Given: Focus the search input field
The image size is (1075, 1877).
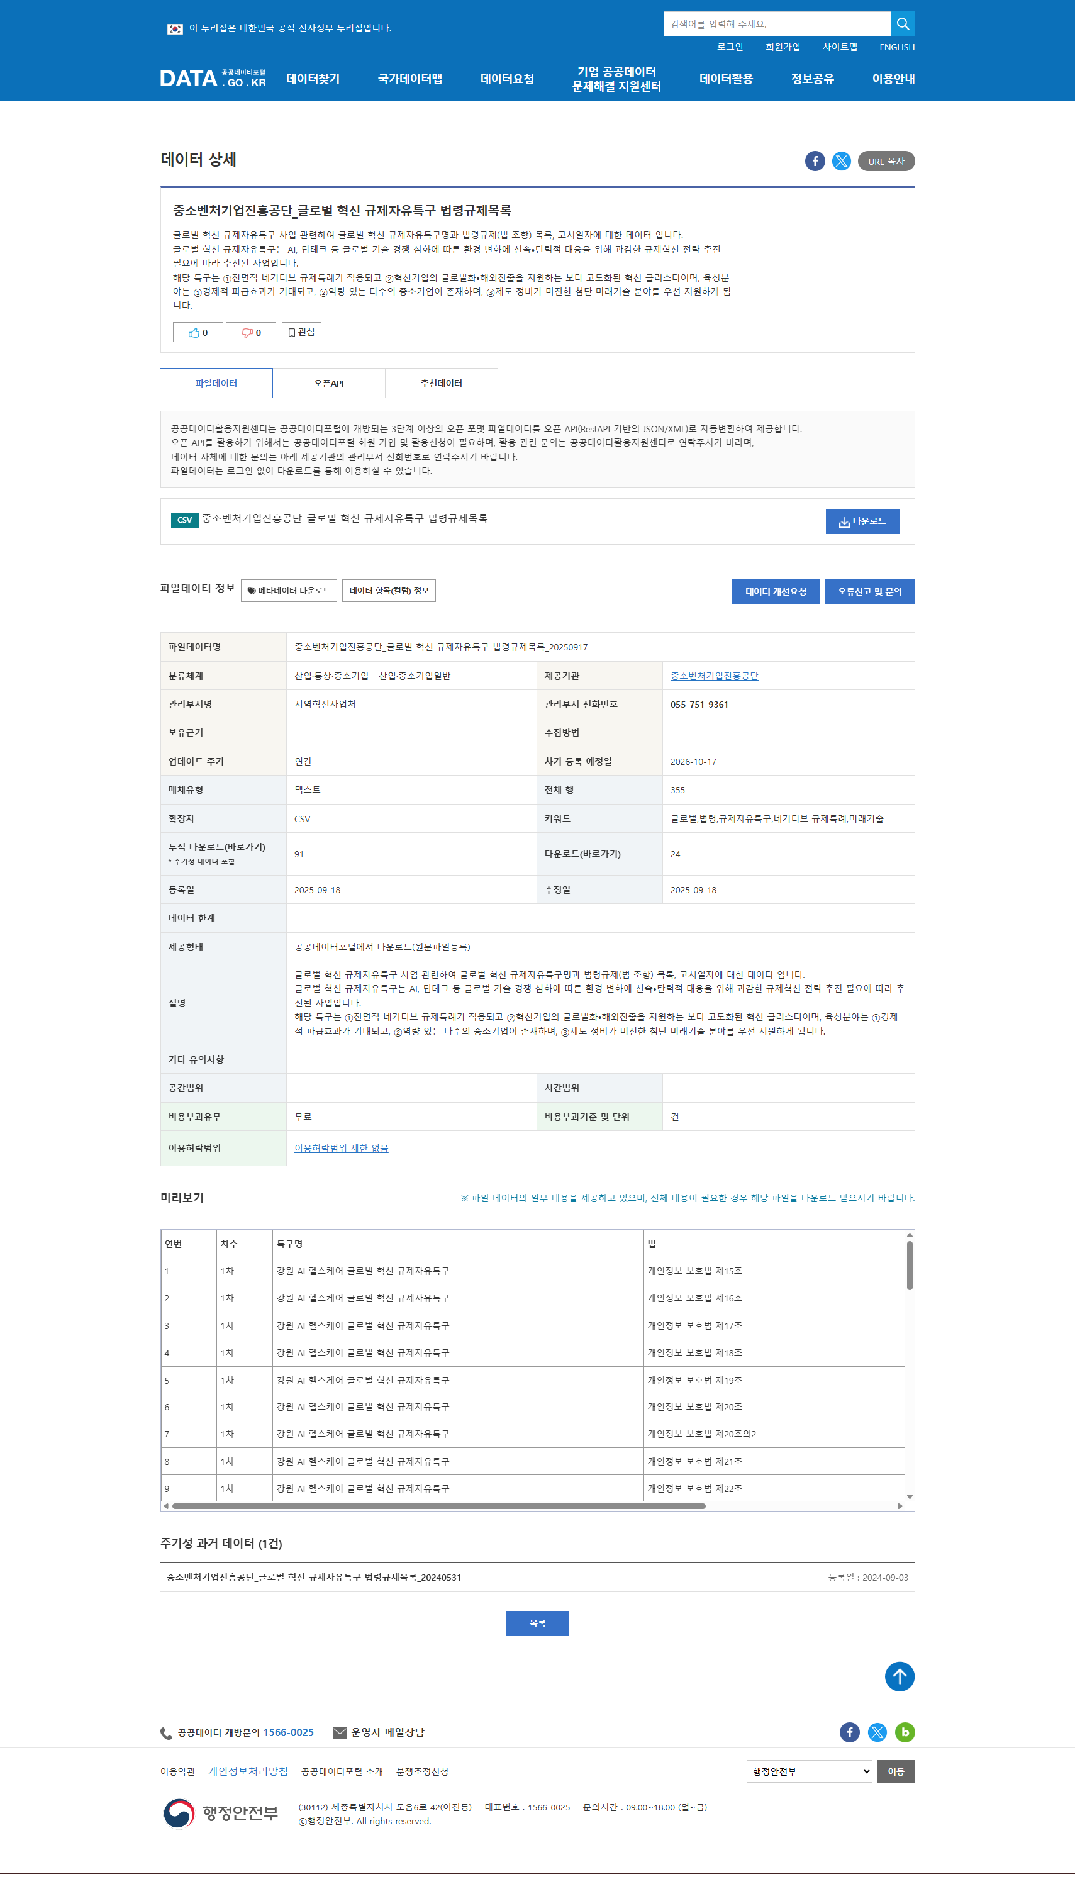Looking at the screenshot, I should (x=776, y=24).
